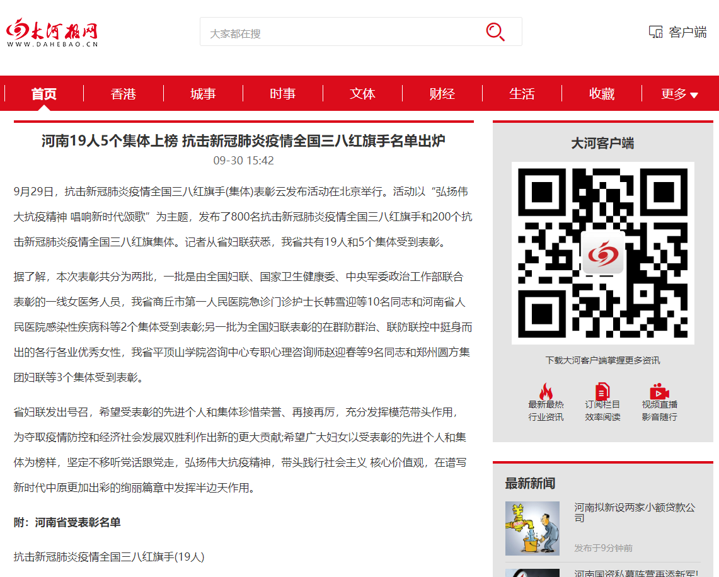
Task: Click the loan news cartoon thumbnail
Action: pos(532,528)
